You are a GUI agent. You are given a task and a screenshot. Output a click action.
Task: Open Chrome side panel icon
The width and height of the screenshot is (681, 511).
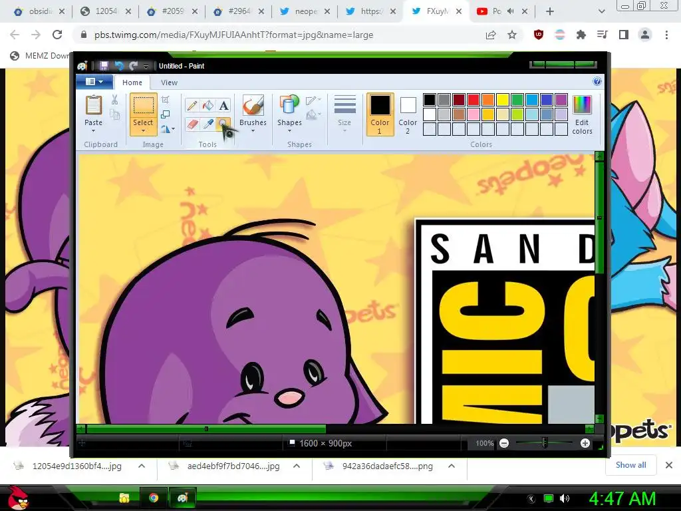(624, 35)
